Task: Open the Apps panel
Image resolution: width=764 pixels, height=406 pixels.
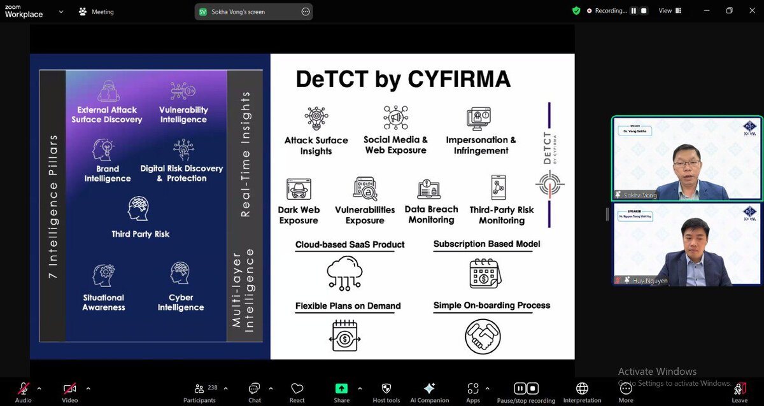Action: [473, 392]
